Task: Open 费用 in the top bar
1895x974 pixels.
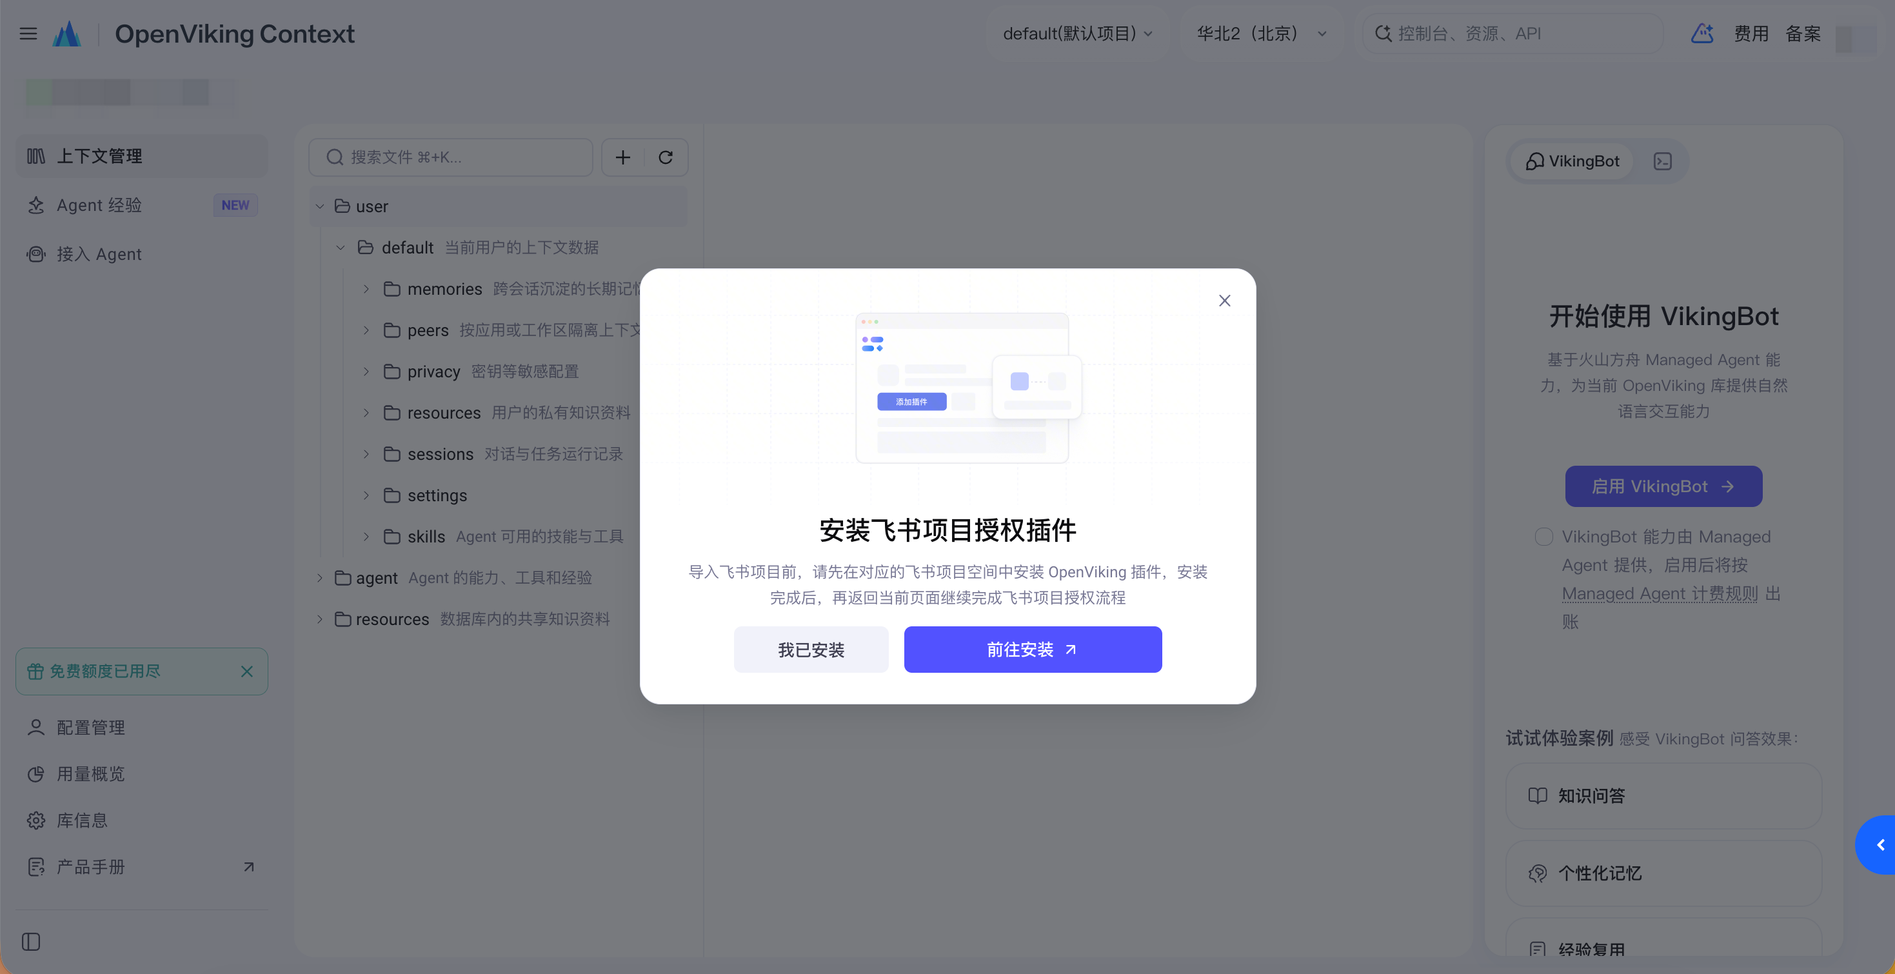Action: pos(1751,34)
